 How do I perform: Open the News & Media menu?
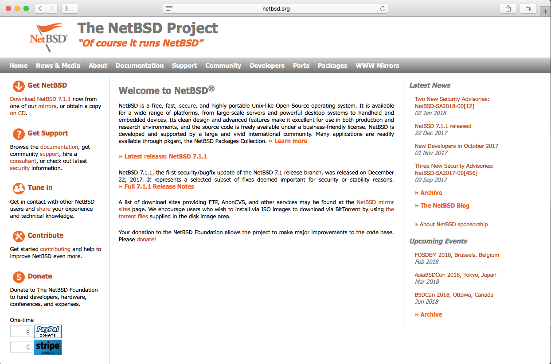tap(58, 66)
